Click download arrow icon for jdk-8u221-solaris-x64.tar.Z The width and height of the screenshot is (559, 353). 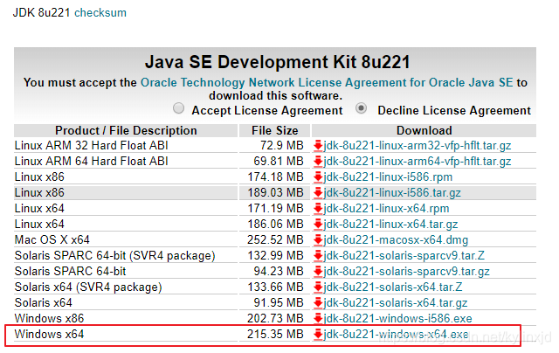(318, 287)
